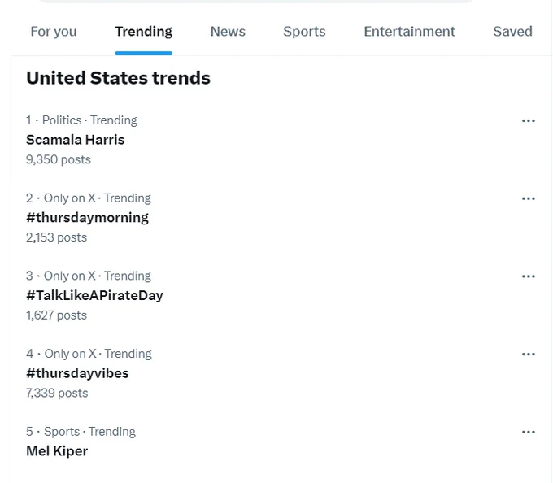Click the 7,339 posts count
553x483 pixels.
tap(57, 393)
